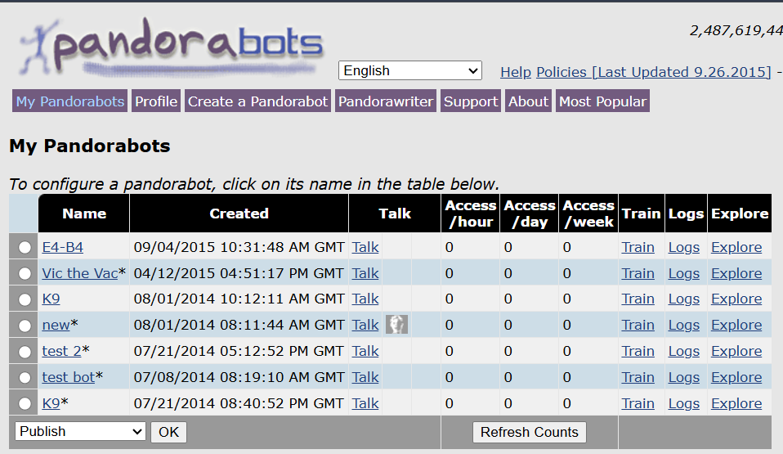Click Talk in the test 2 row
Screen dimensions: 783x454
click(365, 351)
